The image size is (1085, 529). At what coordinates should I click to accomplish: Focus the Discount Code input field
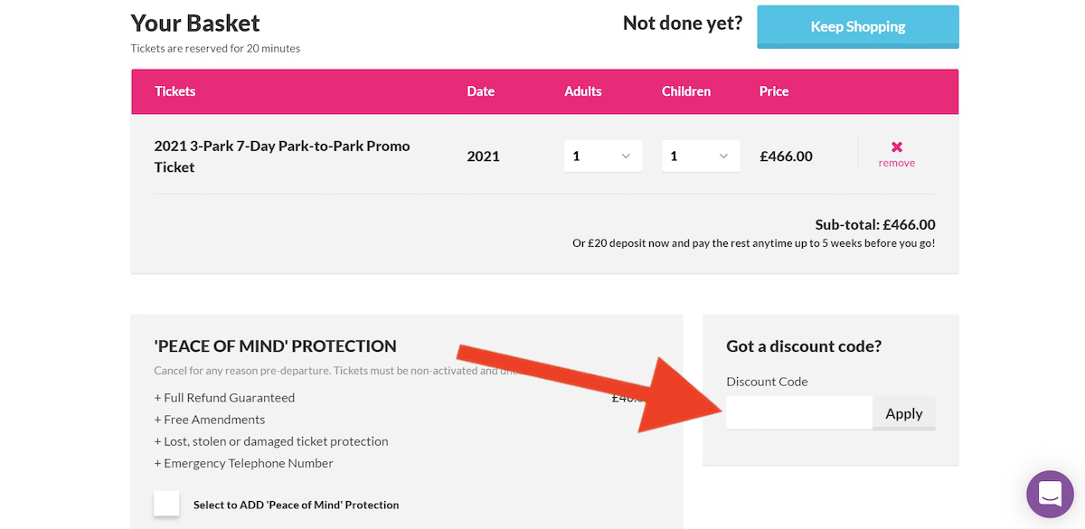(799, 412)
